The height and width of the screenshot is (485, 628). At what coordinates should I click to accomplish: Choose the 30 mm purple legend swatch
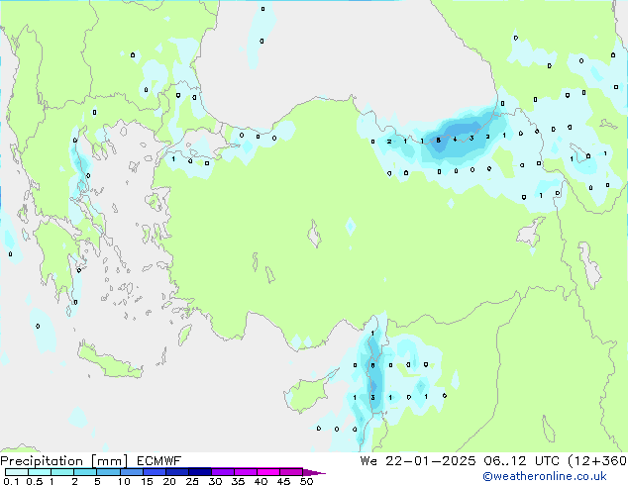point(224,473)
